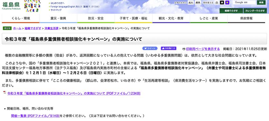
Task: Click the 文字の大きさ label
Action: [180, 3]
